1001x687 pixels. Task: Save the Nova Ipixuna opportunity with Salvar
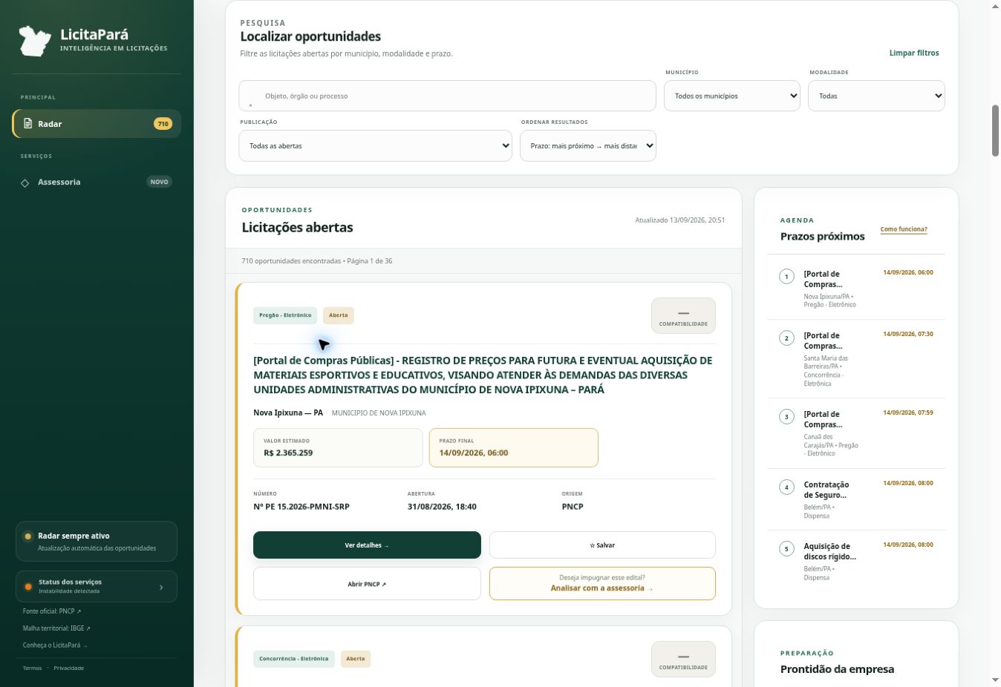pos(602,545)
